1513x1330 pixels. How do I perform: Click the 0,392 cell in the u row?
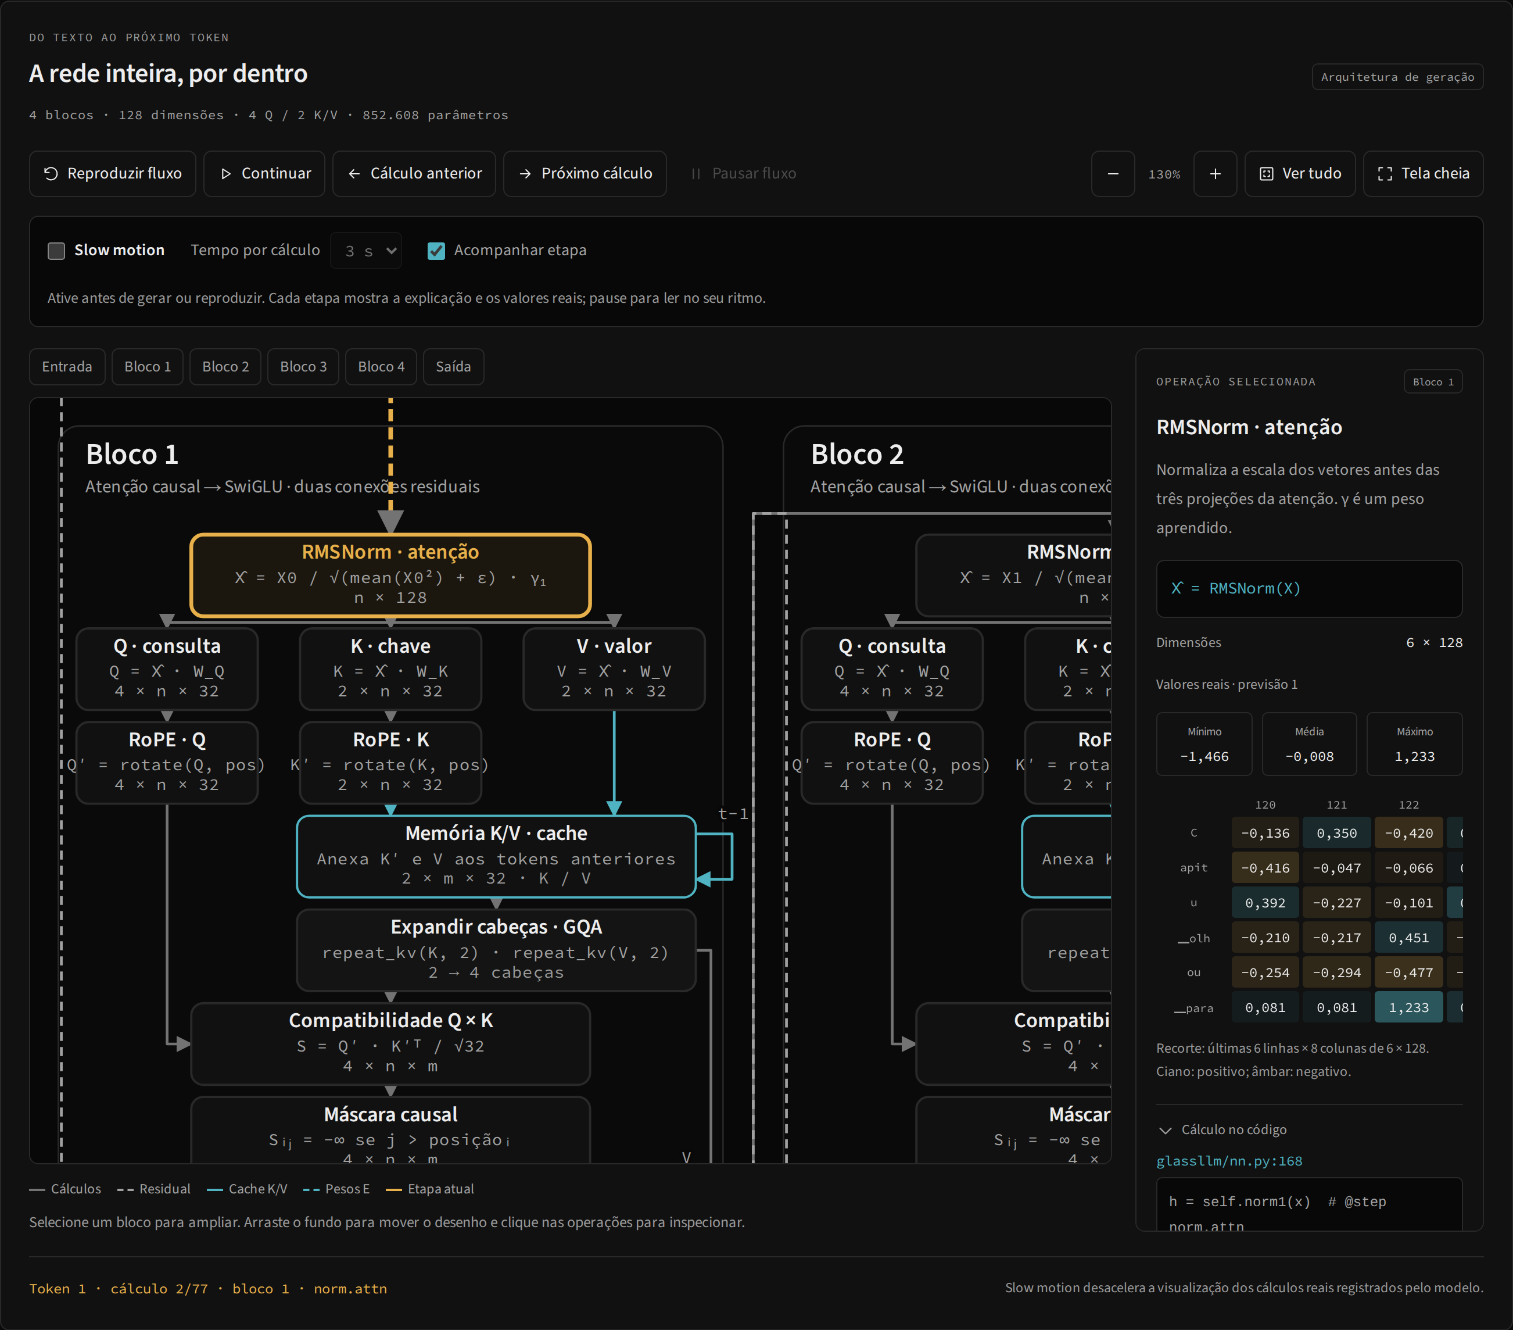coord(1265,903)
